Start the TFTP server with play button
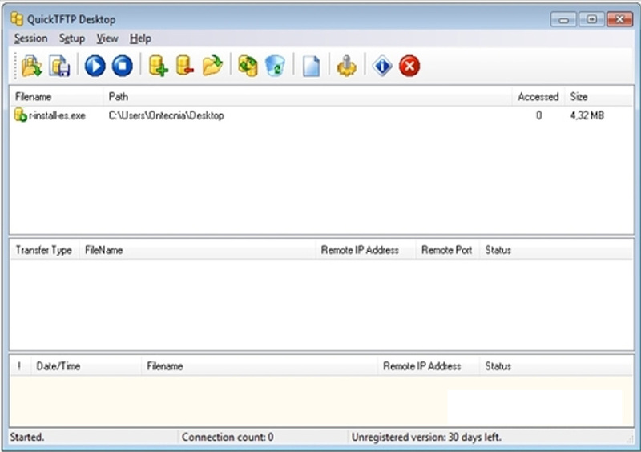Image resolution: width=641 pixels, height=452 pixels. click(95, 66)
